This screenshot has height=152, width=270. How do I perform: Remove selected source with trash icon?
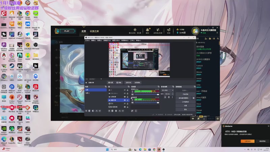coord(112,111)
